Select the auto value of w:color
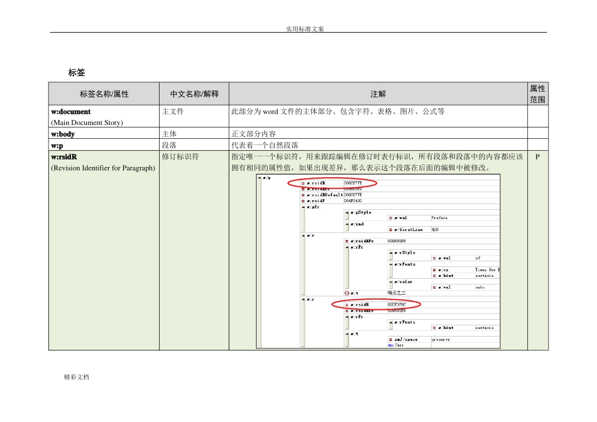This screenshot has width=597, height=422. pos(480,287)
